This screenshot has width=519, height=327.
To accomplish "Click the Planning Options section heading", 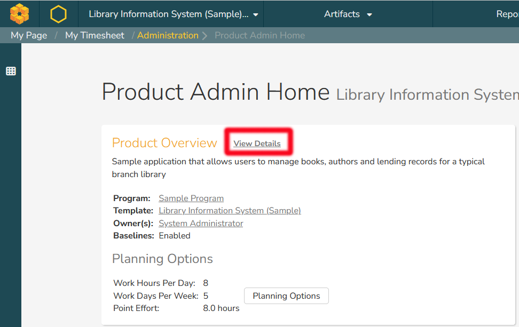I will (x=162, y=259).
